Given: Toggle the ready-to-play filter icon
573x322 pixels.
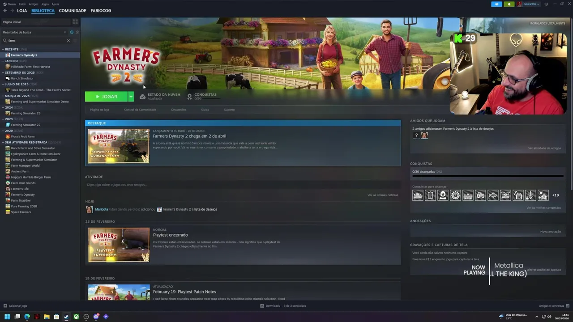Looking at the screenshot, I should point(77,32).
